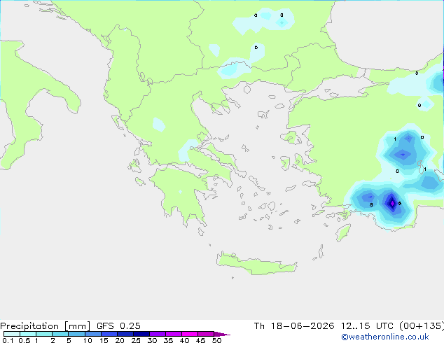
Task: Open the weatheronline.co.uk copyright link
Action: coord(385,337)
